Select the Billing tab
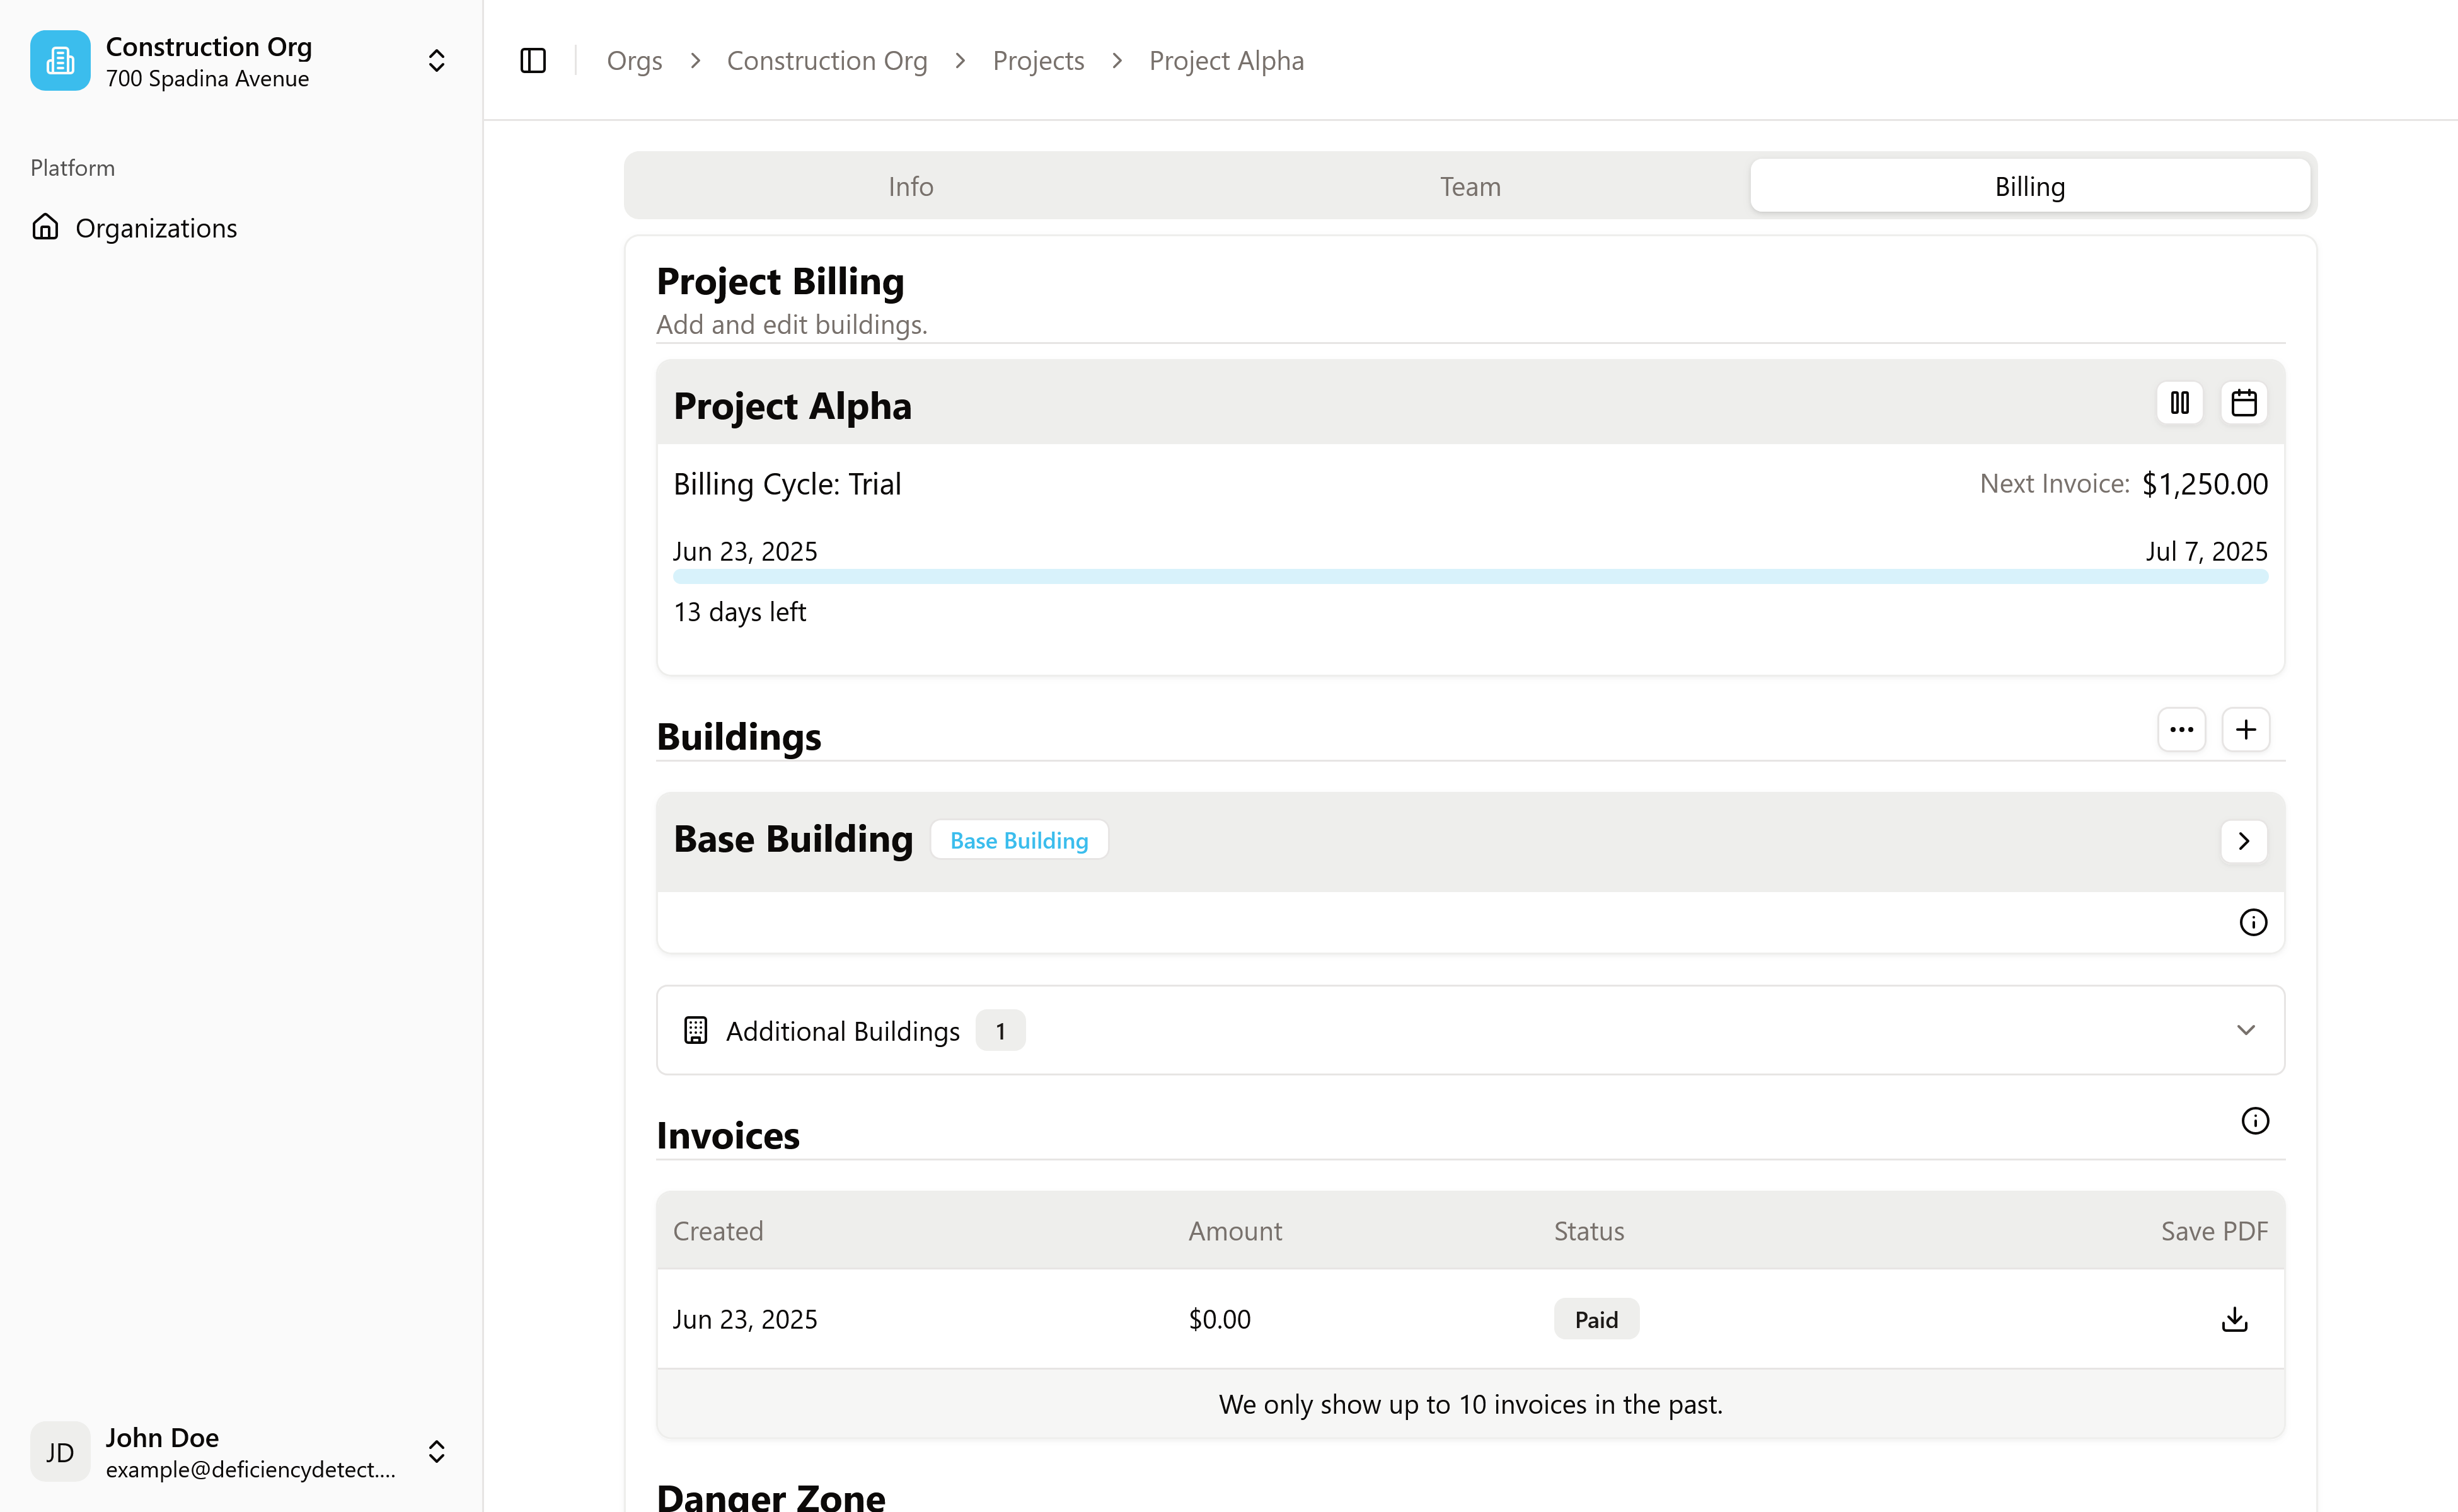 point(2030,186)
